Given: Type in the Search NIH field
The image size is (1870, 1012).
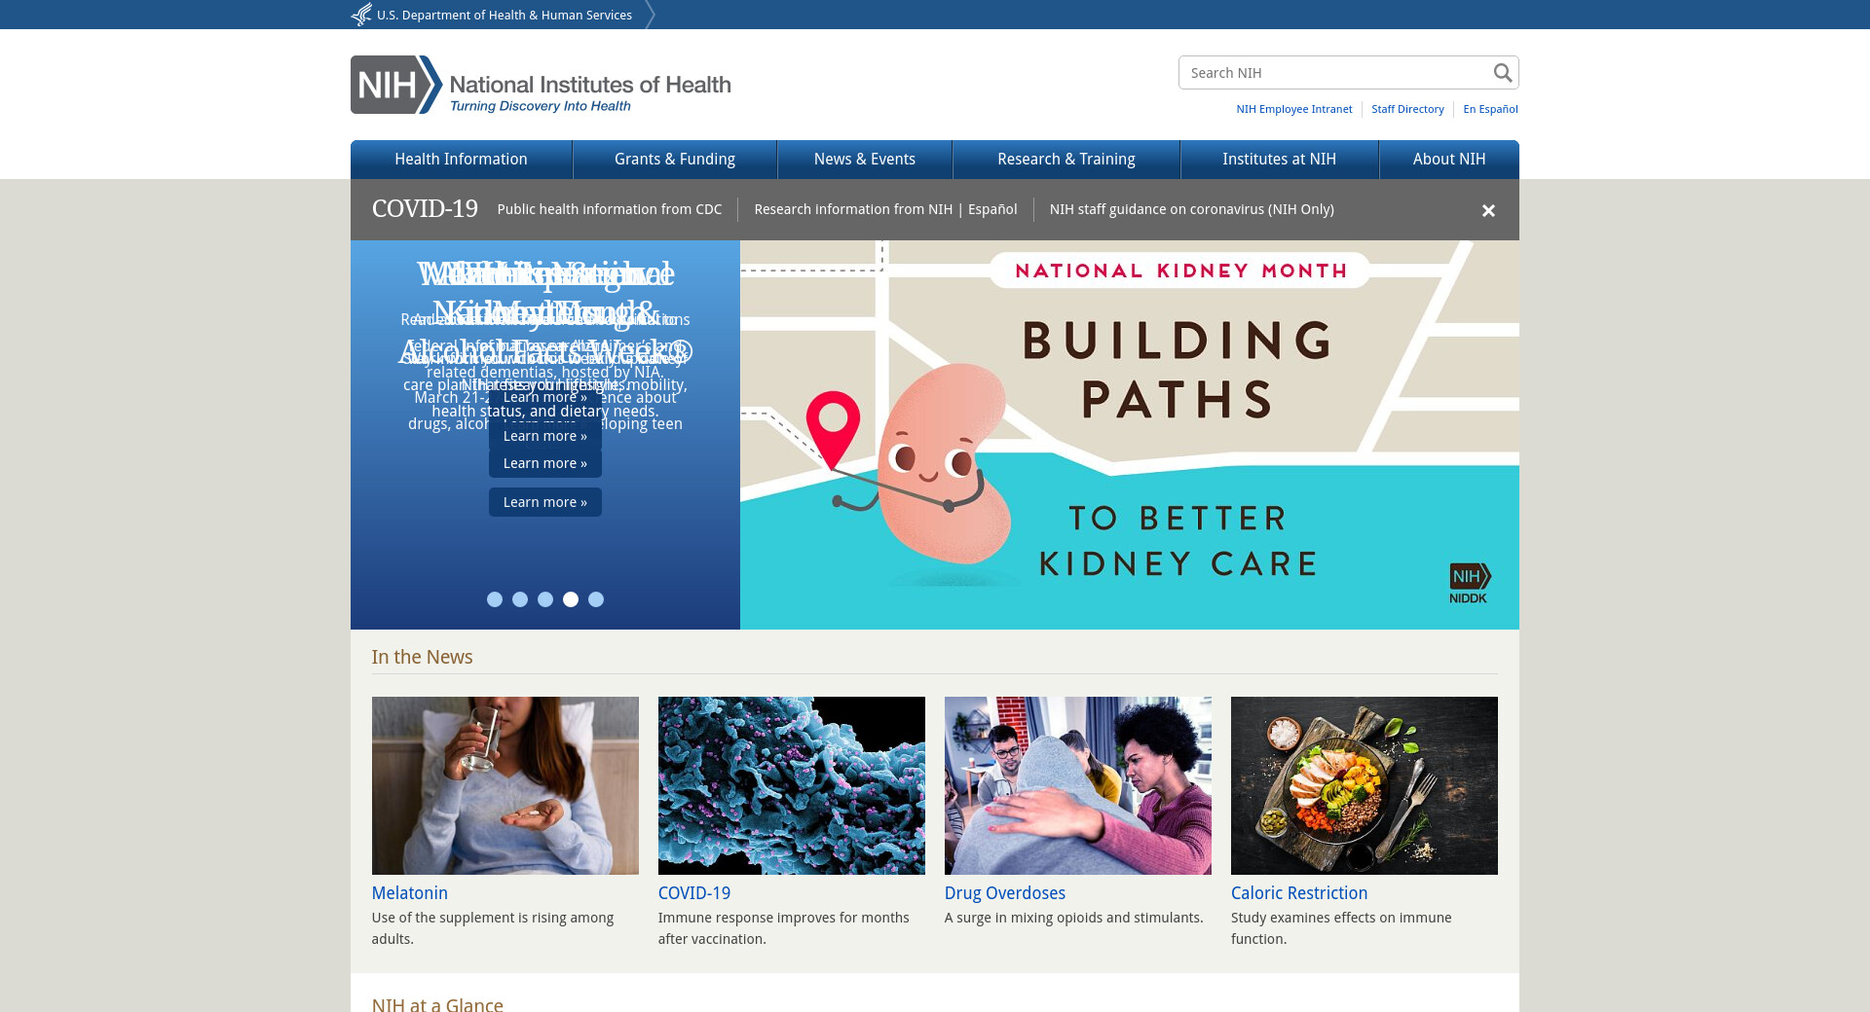Looking at the screenshot, I should [1334, 73].
